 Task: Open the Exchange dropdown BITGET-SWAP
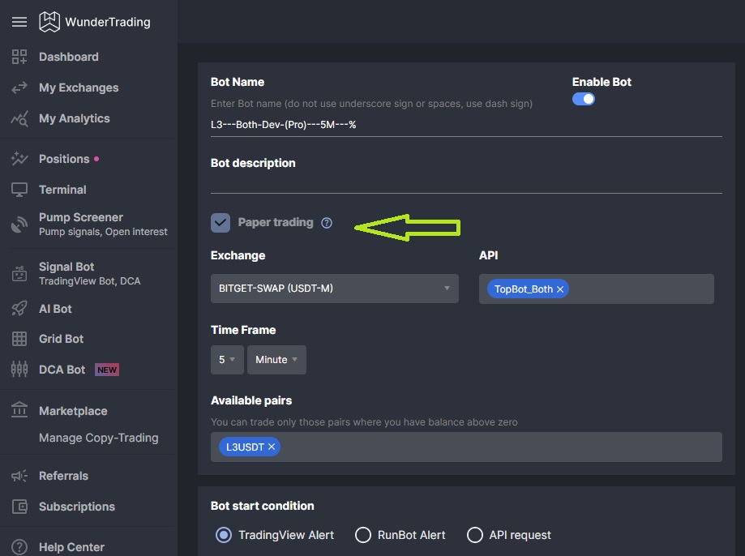[x=334, y=289]
